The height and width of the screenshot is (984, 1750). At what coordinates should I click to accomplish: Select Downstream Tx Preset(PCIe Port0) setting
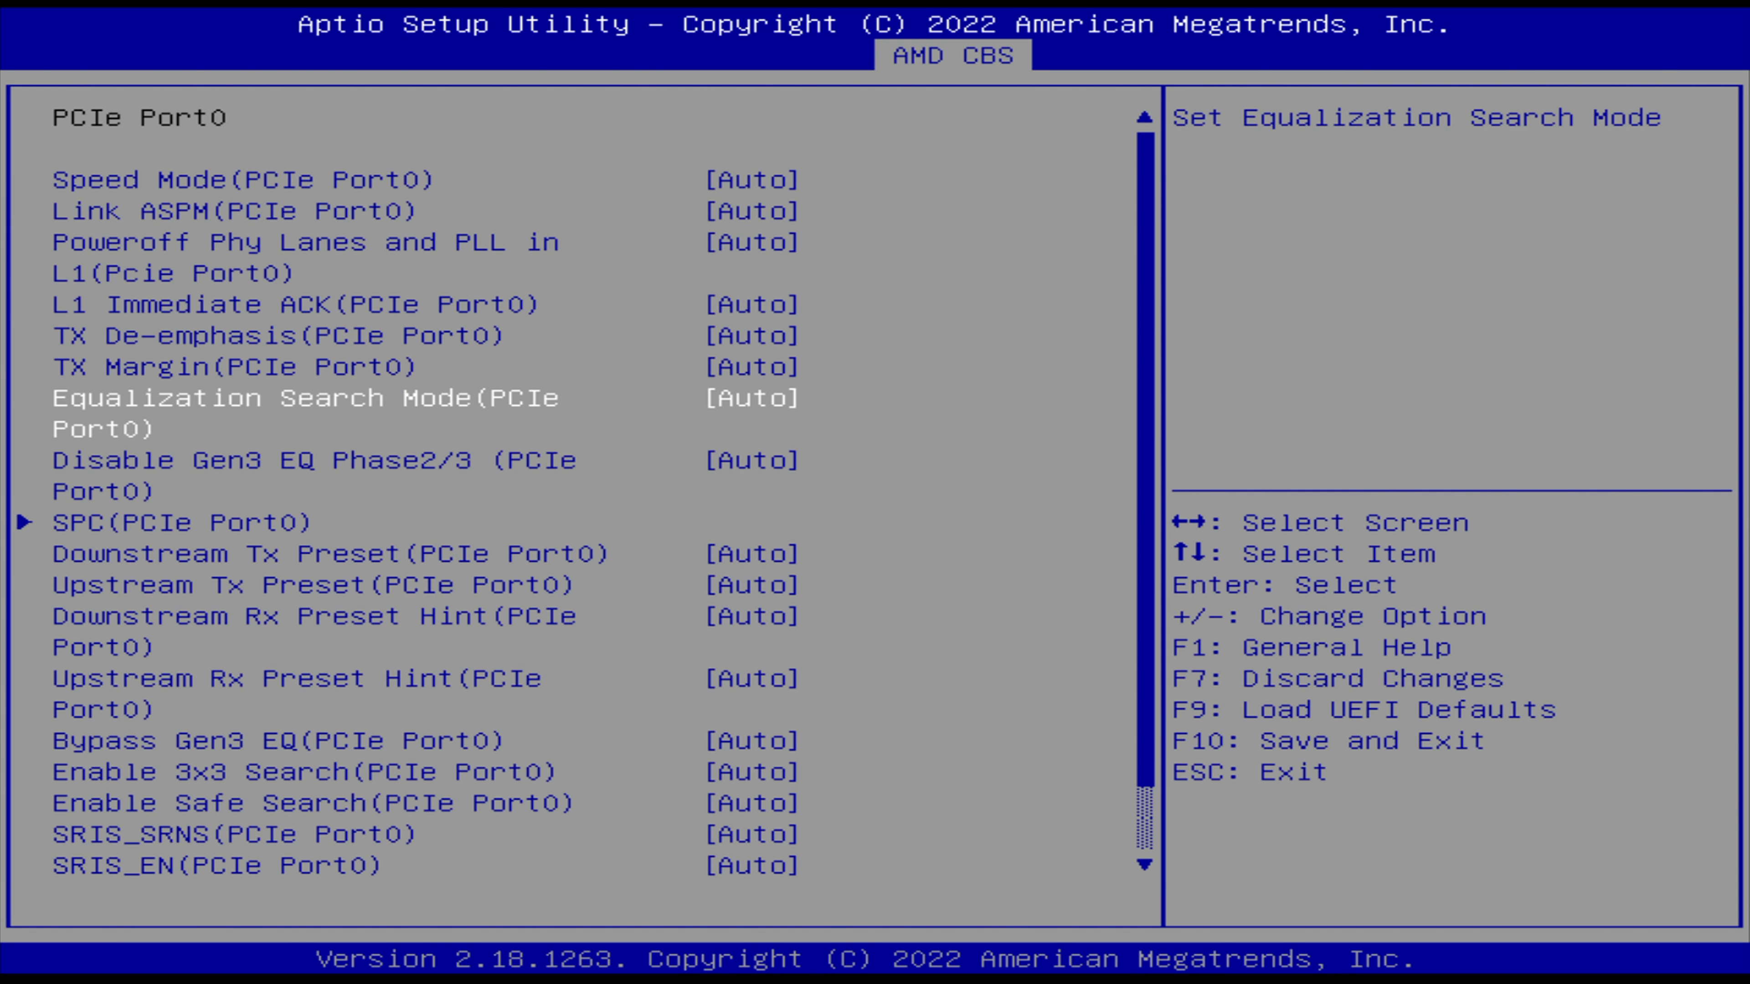[330, 554]
